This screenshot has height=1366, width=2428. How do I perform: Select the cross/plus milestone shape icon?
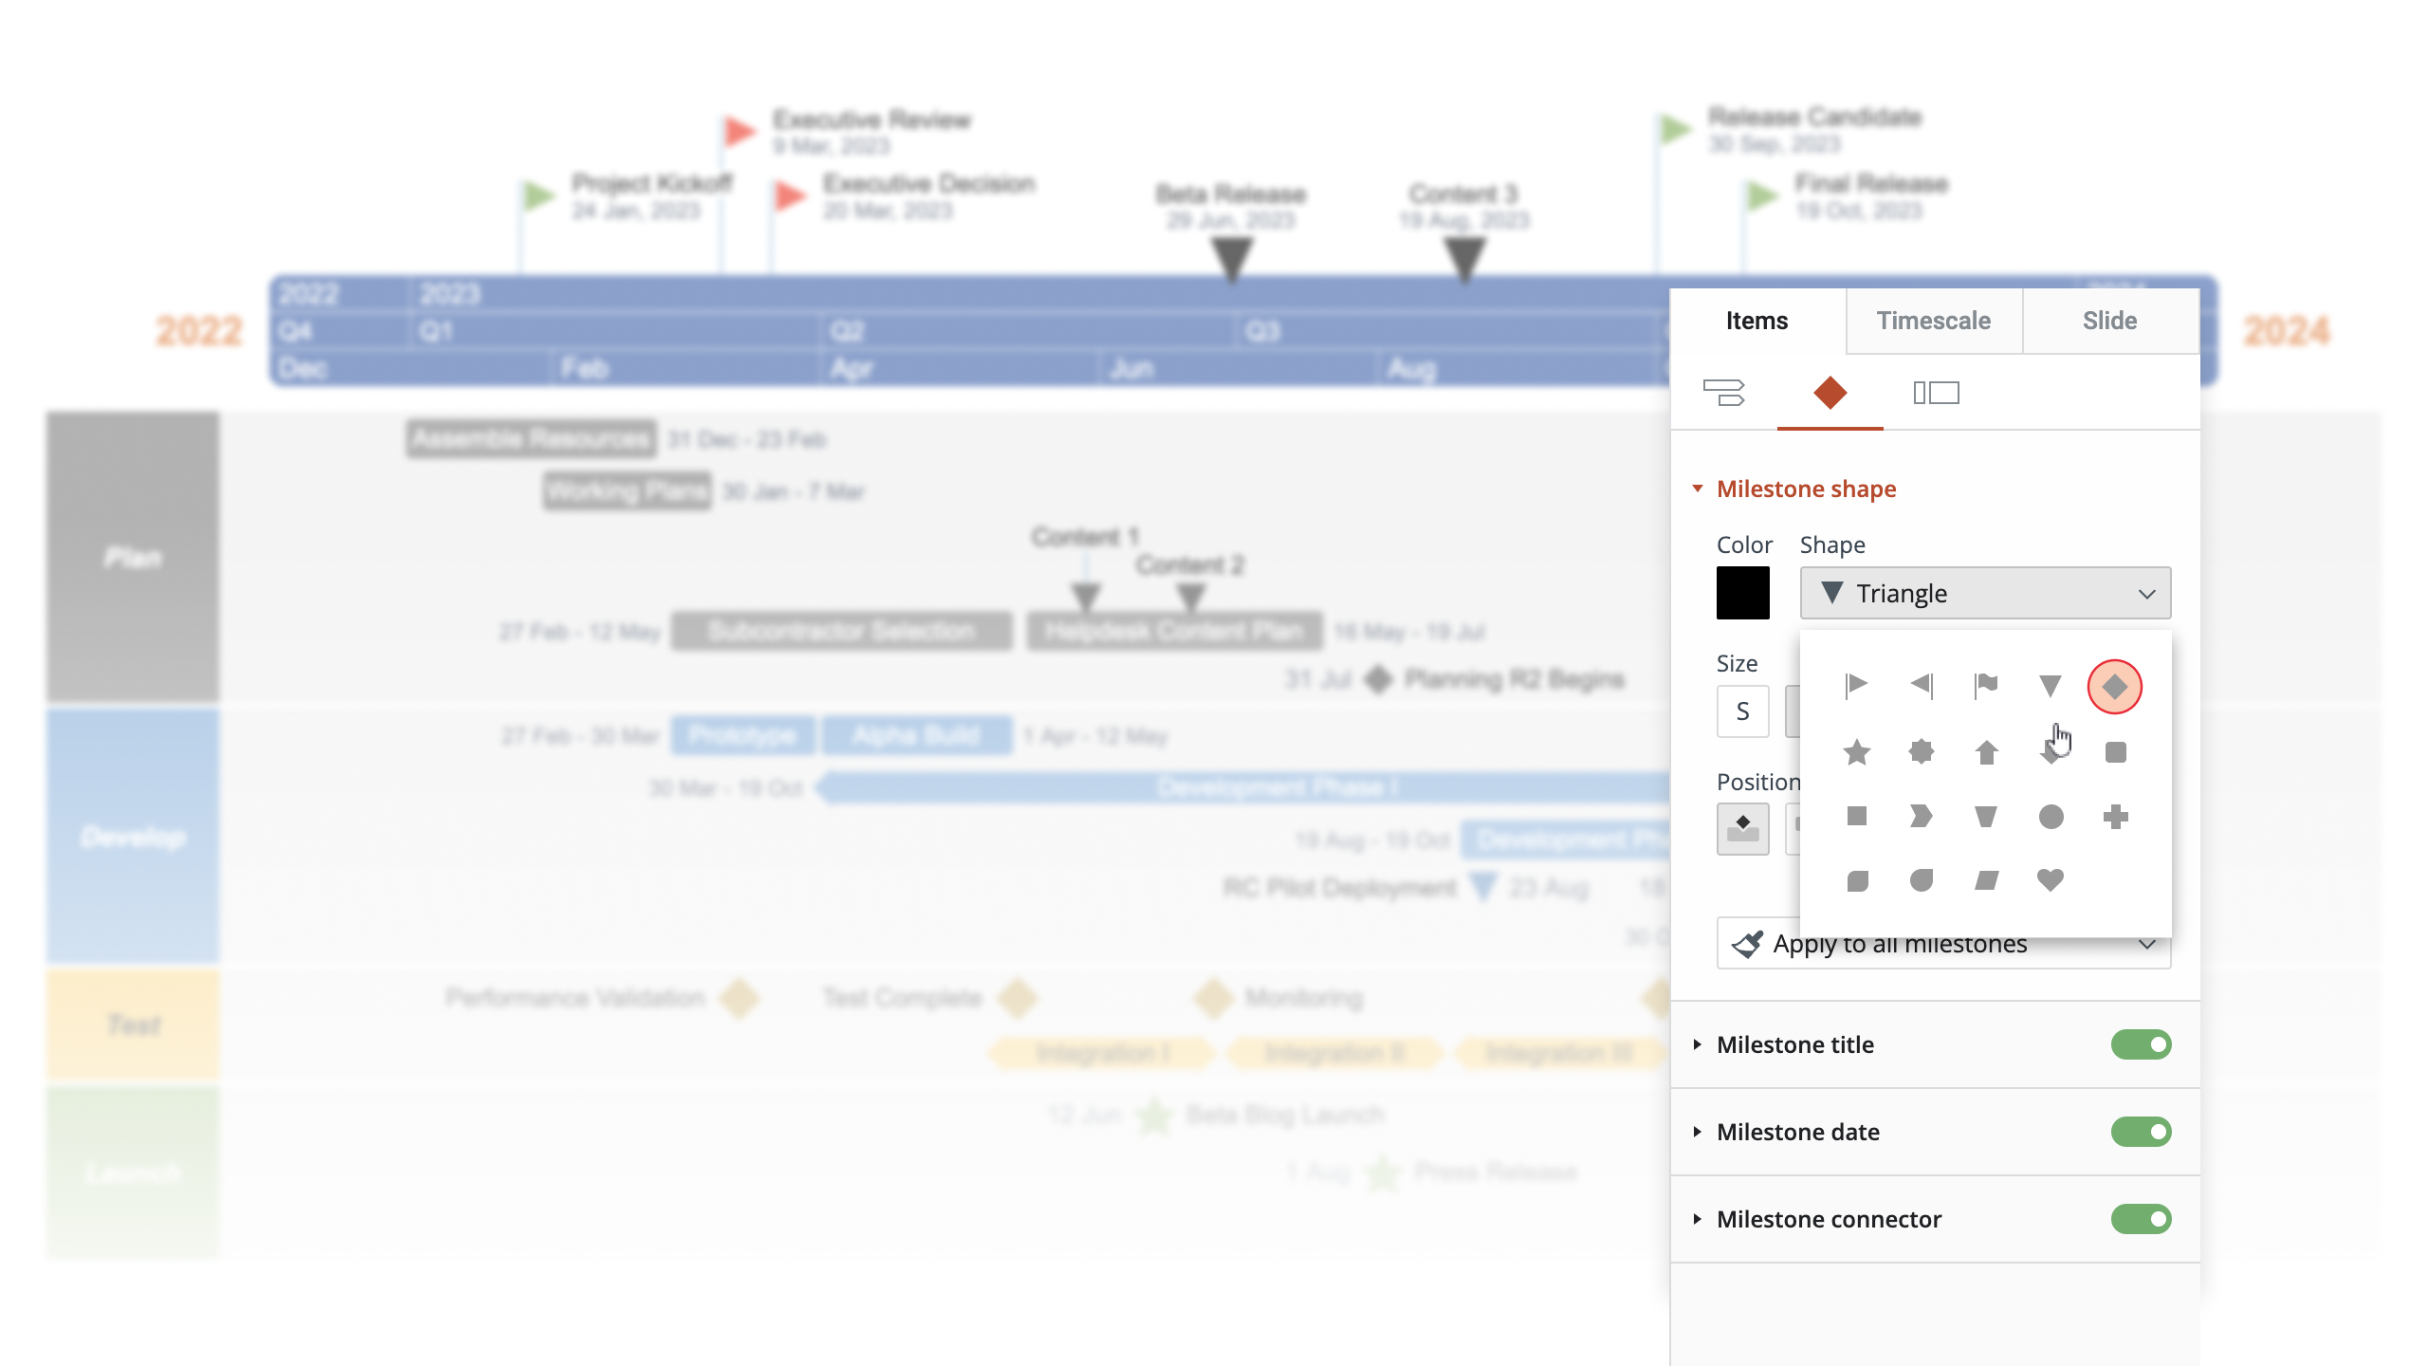[2116, 816]
